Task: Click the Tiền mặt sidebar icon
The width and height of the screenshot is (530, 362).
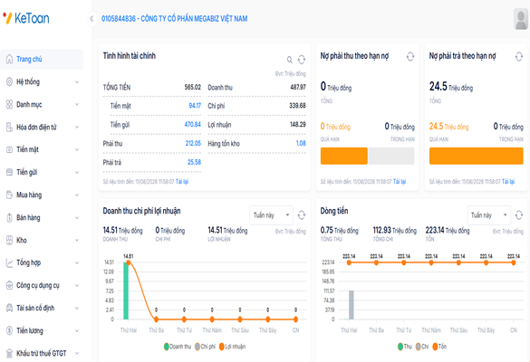Action: 9,149
